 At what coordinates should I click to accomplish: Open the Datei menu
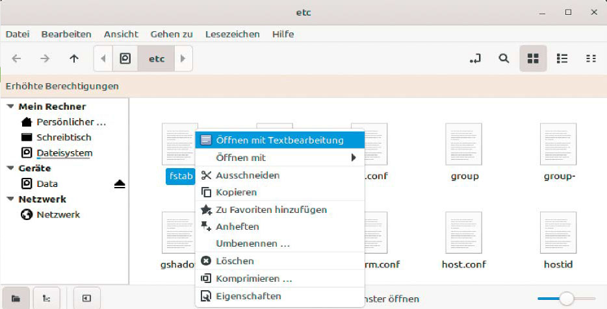tap(18, 34)
